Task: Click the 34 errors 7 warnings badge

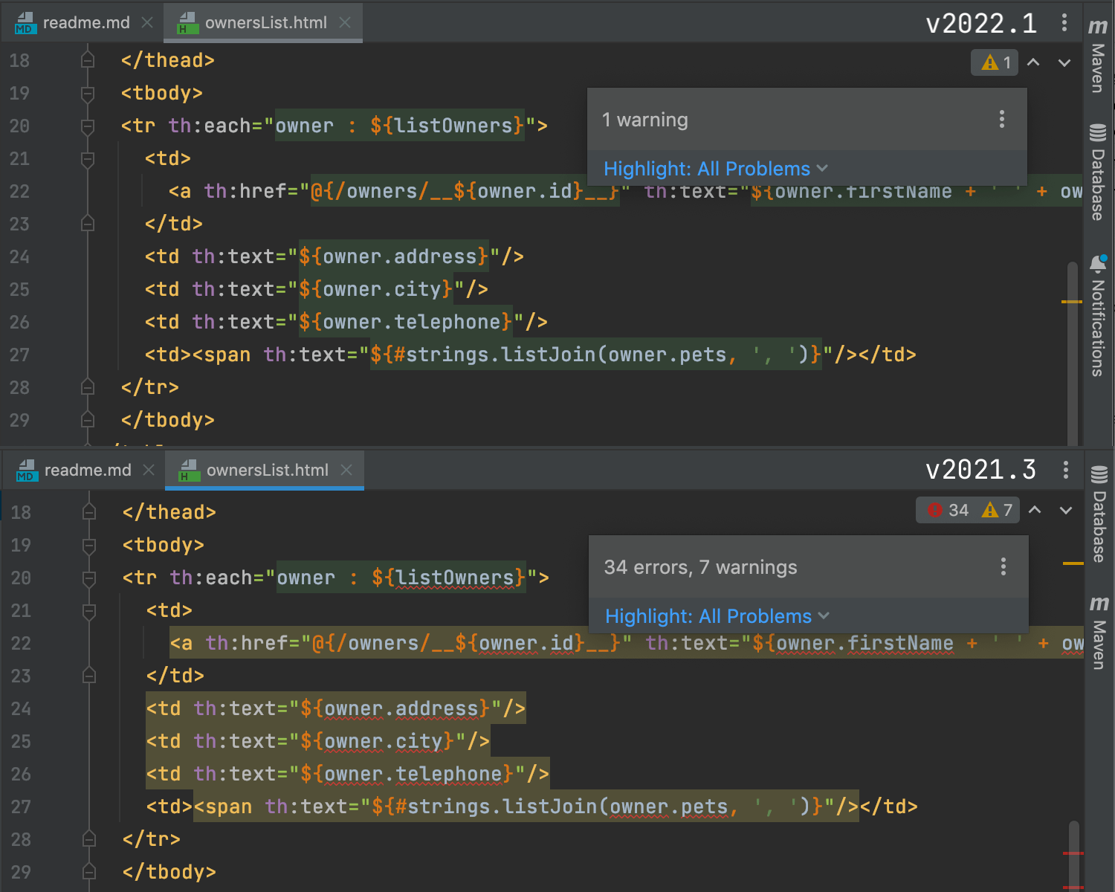Action: 966,510
